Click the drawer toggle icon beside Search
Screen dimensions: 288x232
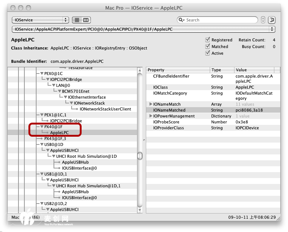point(271,20)
